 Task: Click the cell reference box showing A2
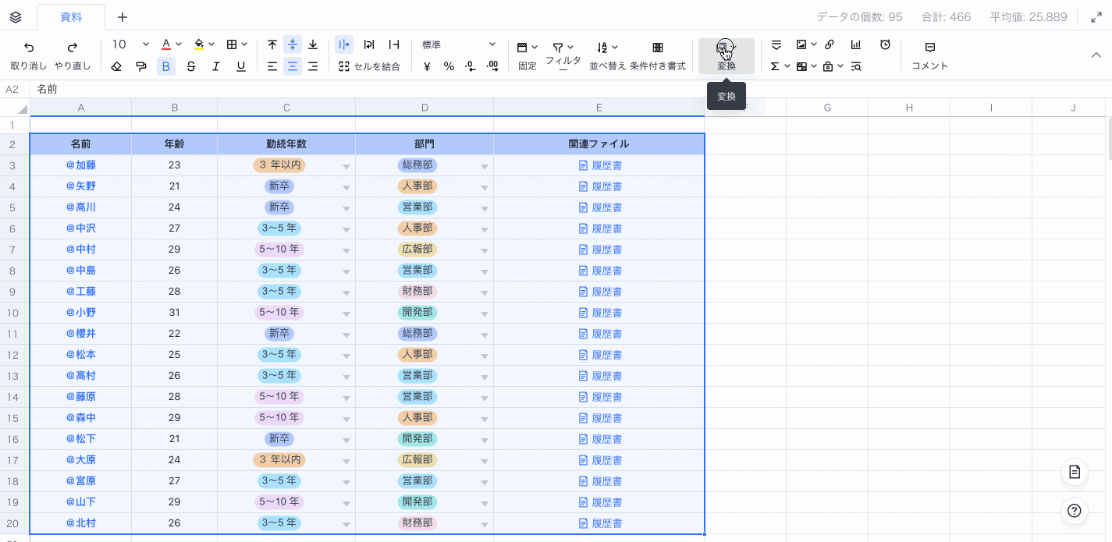click(x=12, y=89)
